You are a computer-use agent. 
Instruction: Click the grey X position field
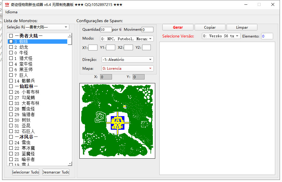pyautogui.click(x=106, y=77)
